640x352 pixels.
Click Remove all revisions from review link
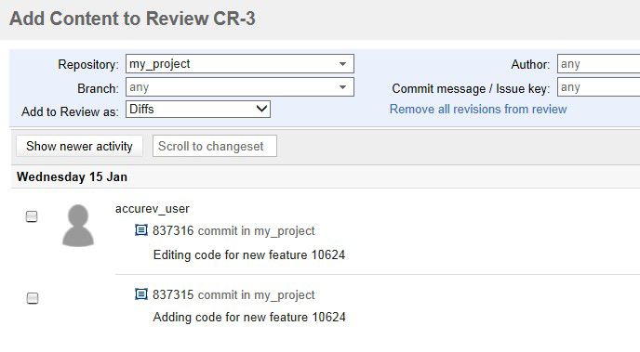point(478,110)
